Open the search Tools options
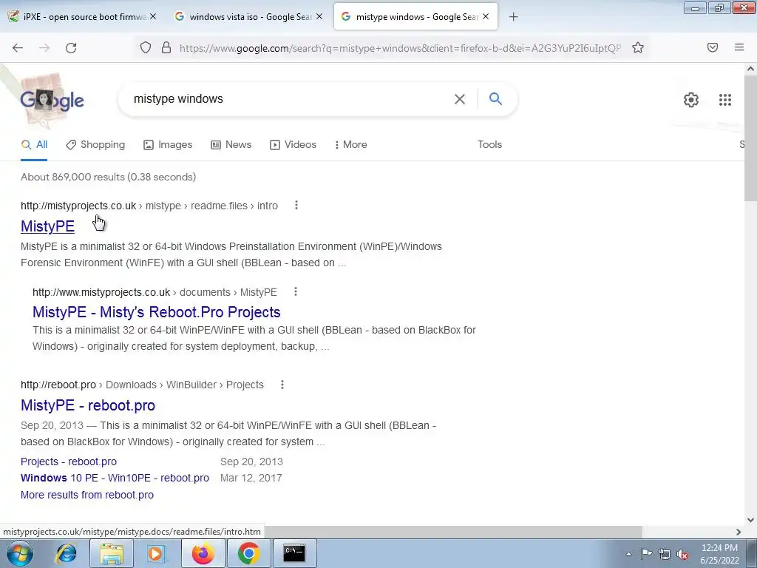 [x=490, y=144]
